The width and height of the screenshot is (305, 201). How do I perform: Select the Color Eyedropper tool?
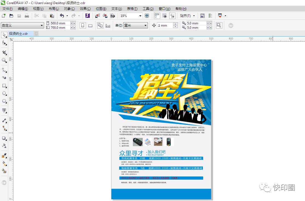(x=4, y=155)
